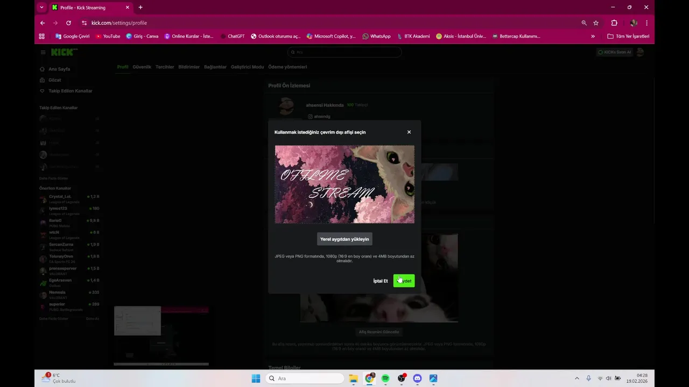Click the OFFLINE STREAM banner preview image
Image resolution: width=689 pixels, height=387 pixels.
[x=344, y=184]
